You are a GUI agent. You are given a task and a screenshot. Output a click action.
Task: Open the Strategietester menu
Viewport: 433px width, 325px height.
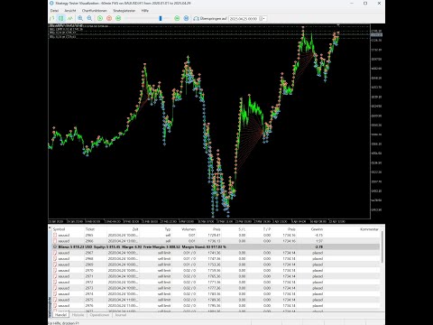click(124, 10)
